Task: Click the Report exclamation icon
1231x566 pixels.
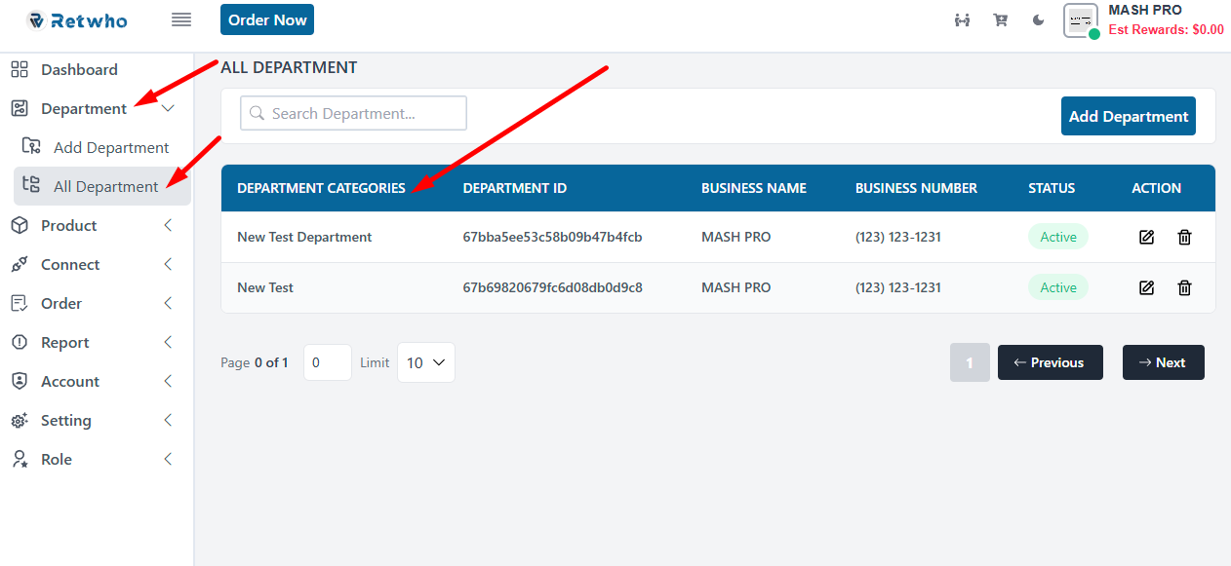Action: coord(20,342)
